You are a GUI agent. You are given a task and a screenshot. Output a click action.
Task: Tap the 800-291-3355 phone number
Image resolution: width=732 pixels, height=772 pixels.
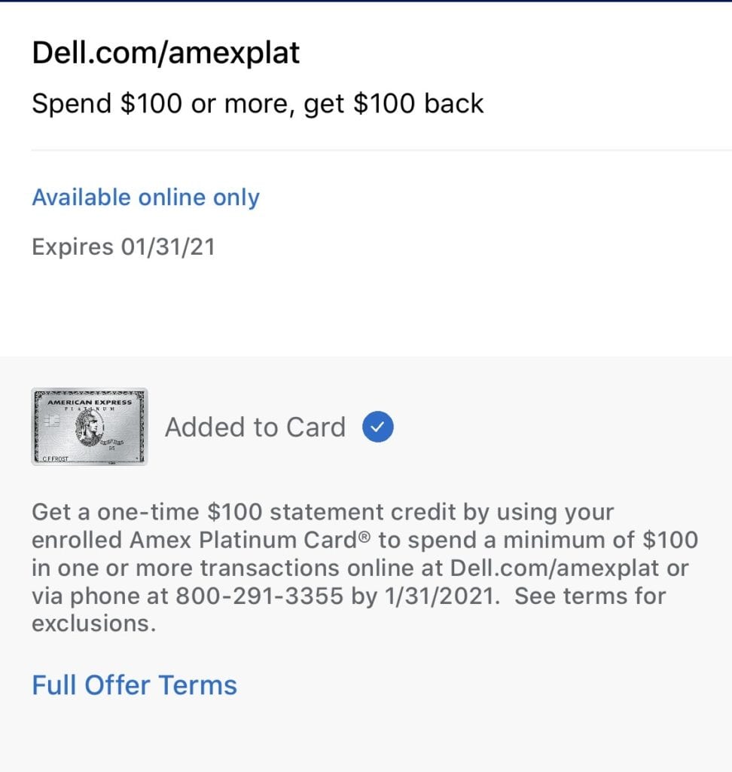pyautogui.click(x=259, y=596)
